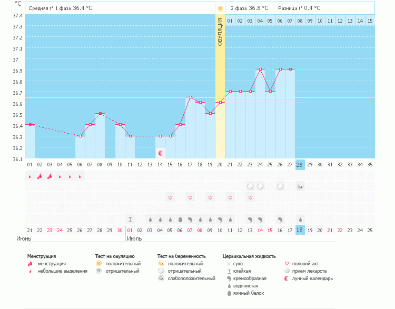Viewport: 395px width, 309px height.
Task: Click the weak positive pregnancy test on day 28
Action: (x=300, y=186)
